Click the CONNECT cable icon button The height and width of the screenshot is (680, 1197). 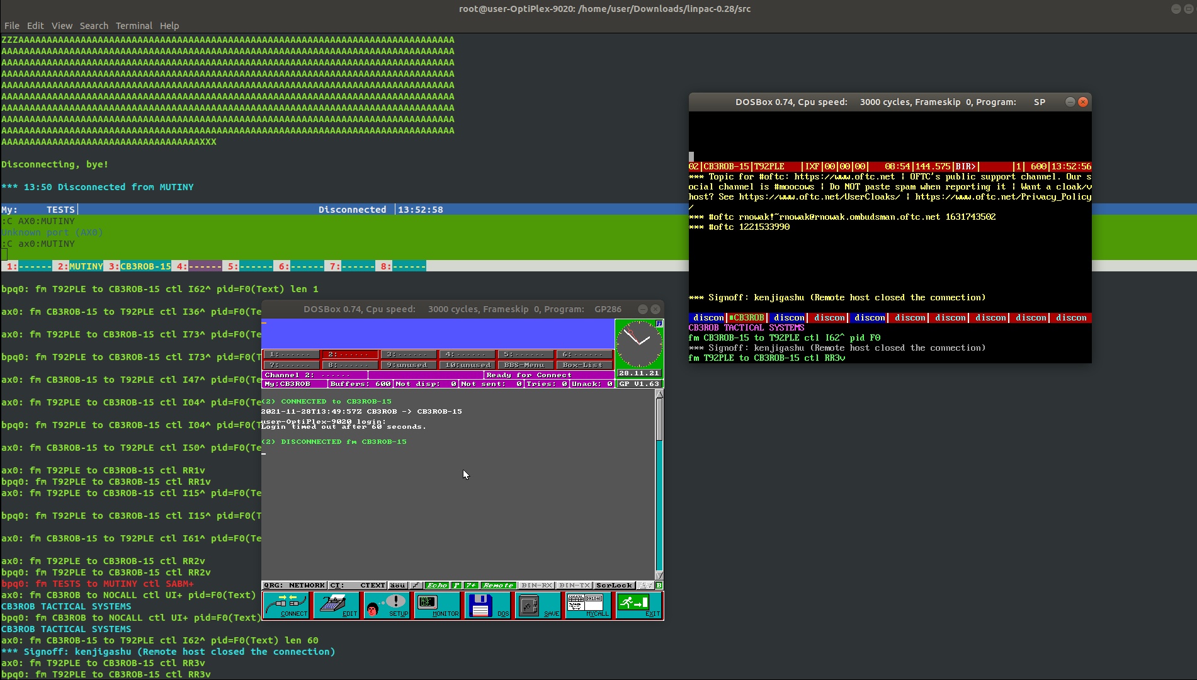(x=285, y=605)
